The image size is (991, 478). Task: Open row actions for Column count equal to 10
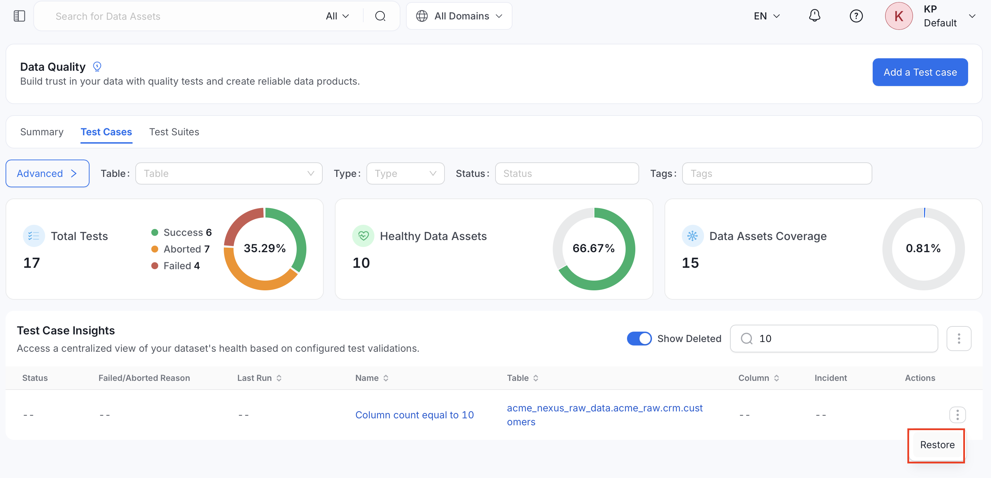pyautogui.click(x=957, y=415)
